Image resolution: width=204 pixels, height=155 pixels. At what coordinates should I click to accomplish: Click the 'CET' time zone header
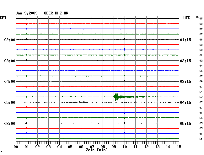point(3,18)
